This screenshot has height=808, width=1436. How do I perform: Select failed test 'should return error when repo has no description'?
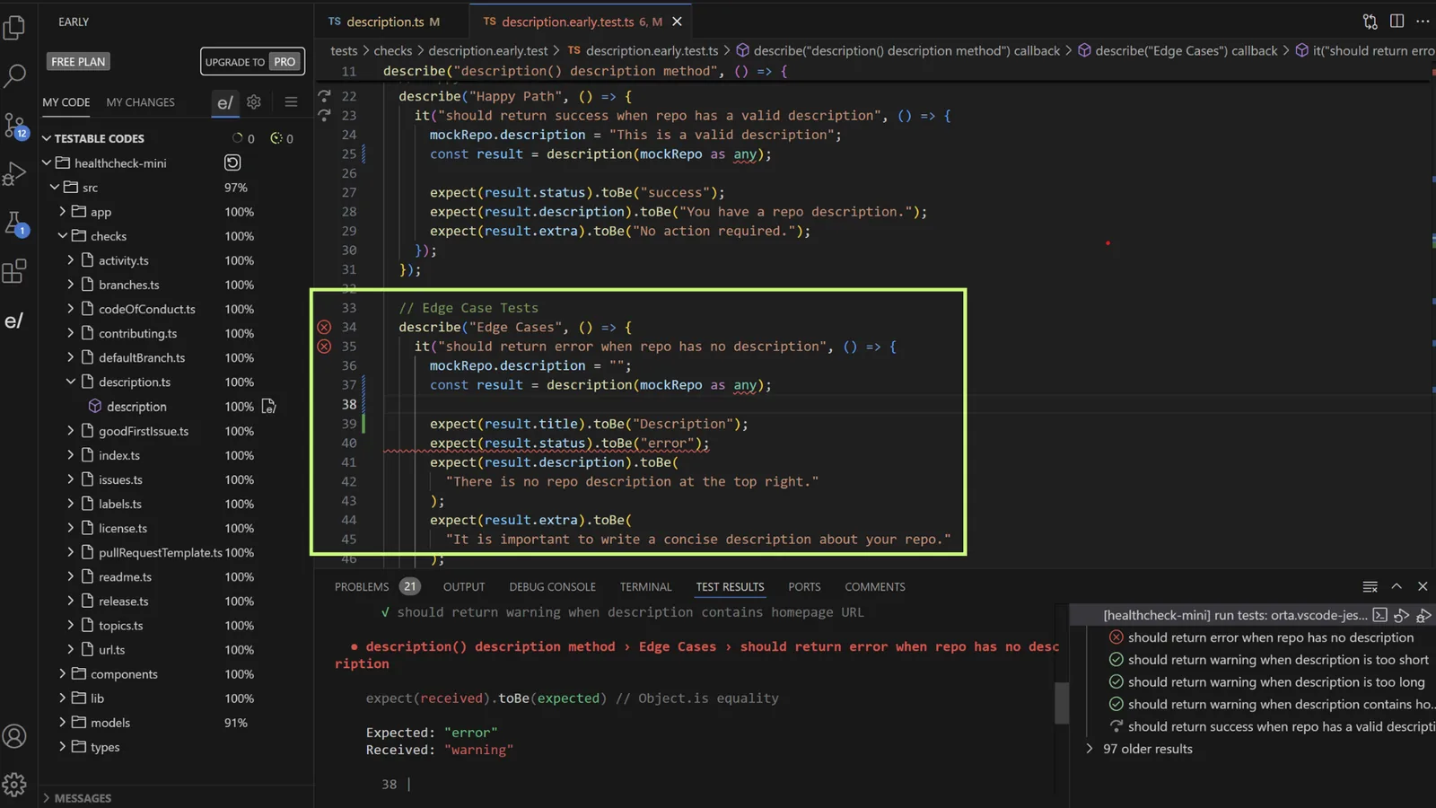(x=1270, y=637)
